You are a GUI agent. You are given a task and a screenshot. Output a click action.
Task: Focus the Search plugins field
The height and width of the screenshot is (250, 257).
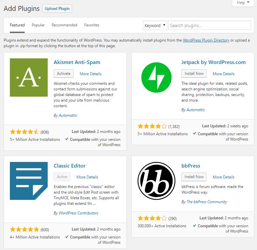click(210, 25)
